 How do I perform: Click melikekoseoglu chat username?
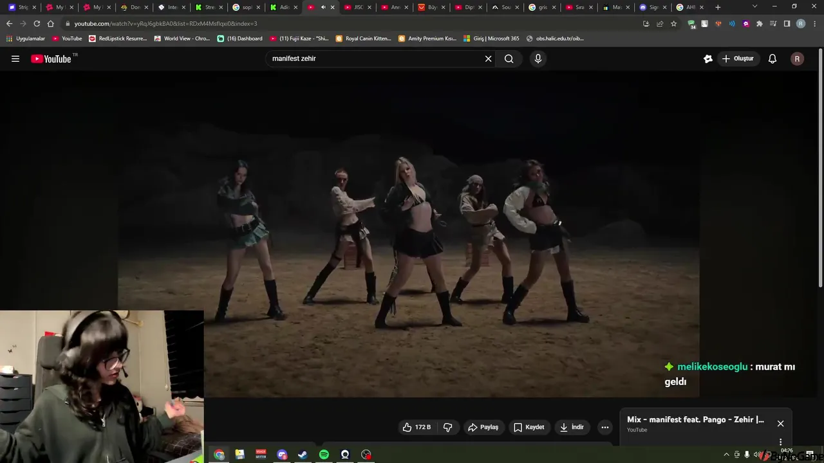click(x=712, y=367)
